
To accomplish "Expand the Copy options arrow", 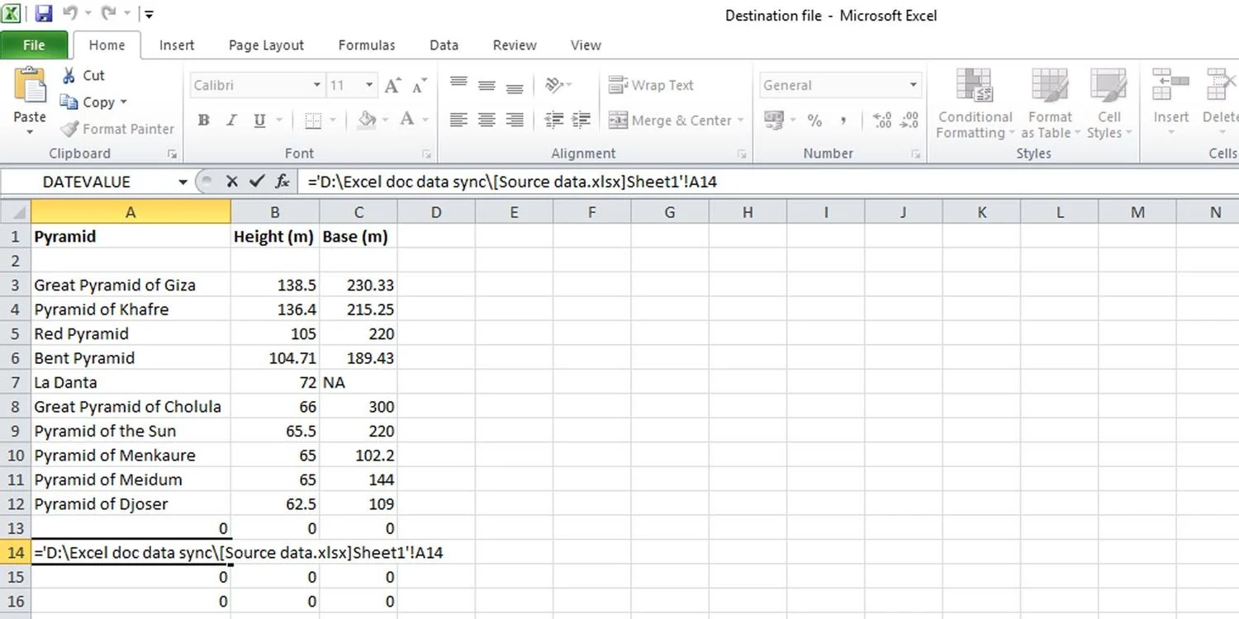I will click(x=124, y=102).
